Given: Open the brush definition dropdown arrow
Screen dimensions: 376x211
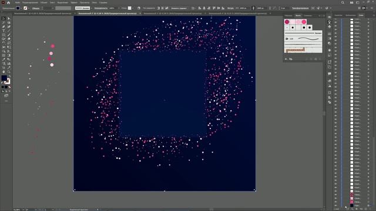Looking at the screenshot, I should [x=92, y=8].
